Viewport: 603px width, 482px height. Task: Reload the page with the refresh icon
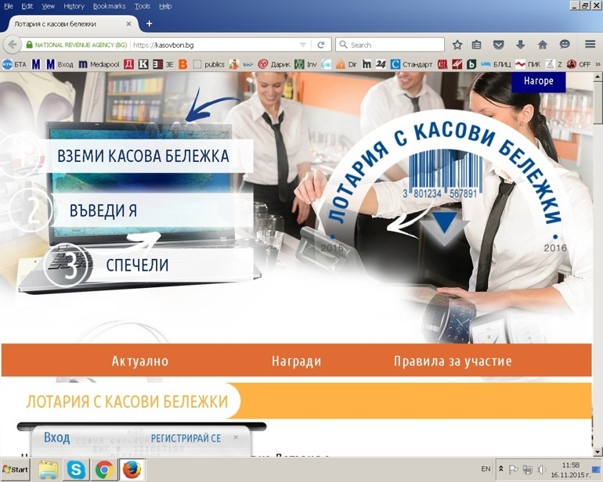tap(321, 45)
